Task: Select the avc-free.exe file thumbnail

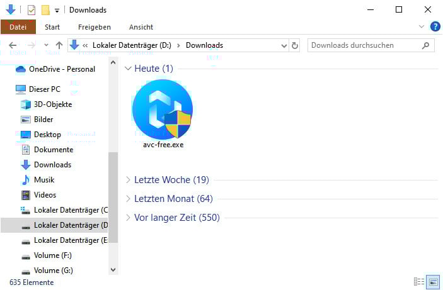Action: tap(163, 109)
